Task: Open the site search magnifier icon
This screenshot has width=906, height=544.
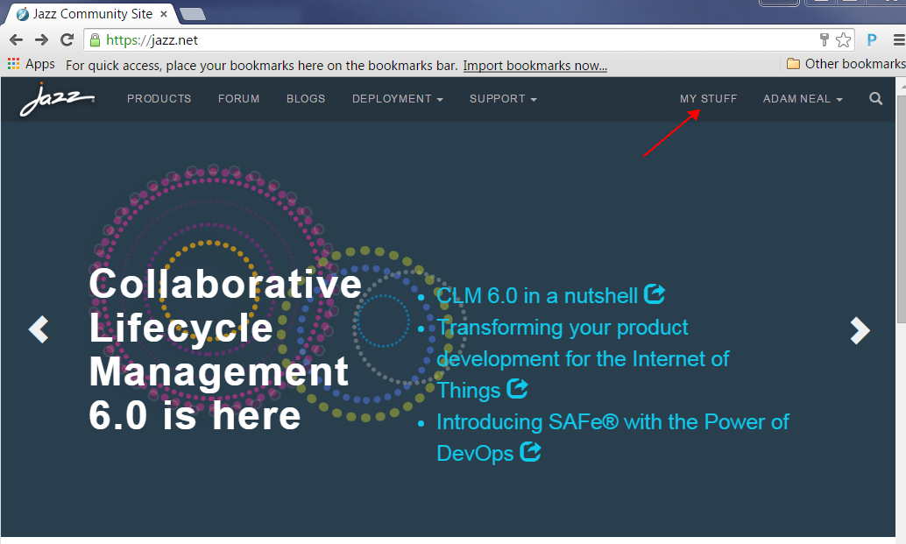Action: 875,99
